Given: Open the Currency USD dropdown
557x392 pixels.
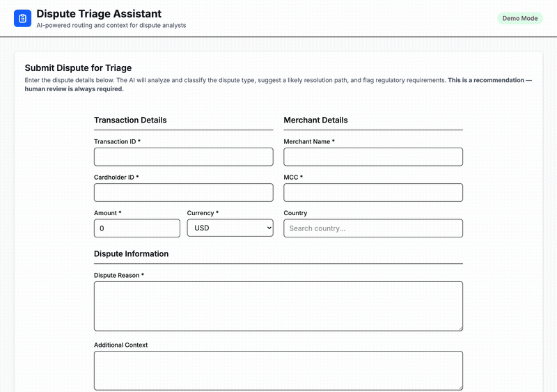Looking at the screenshot, I should coord(230,228).
